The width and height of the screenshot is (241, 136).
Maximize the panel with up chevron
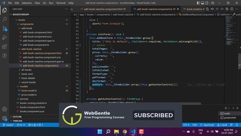(233, 108)
